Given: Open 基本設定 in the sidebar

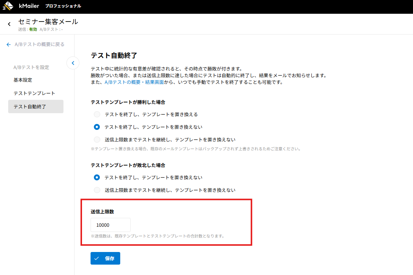Looking at the screenshot, I should point(23,80).
